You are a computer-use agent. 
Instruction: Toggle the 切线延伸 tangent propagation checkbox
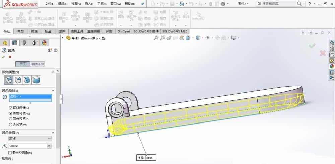[x=11, y=108]
